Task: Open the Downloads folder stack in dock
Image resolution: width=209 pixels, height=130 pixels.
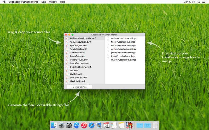Action: 147,125
